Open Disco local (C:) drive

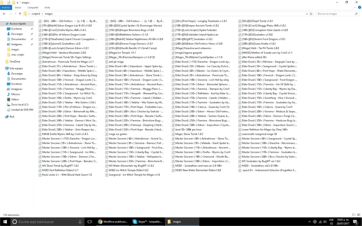[x=20, y=105]
